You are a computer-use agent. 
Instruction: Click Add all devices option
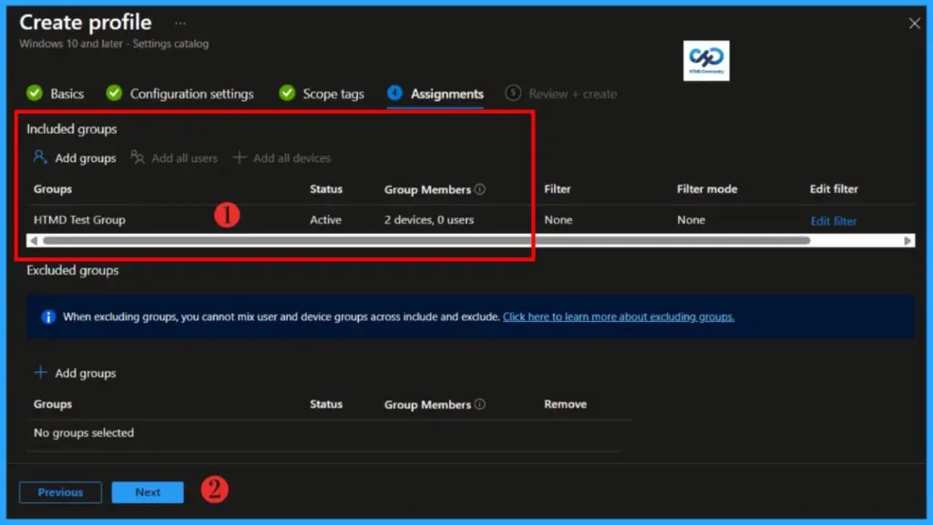click(292, 158)
